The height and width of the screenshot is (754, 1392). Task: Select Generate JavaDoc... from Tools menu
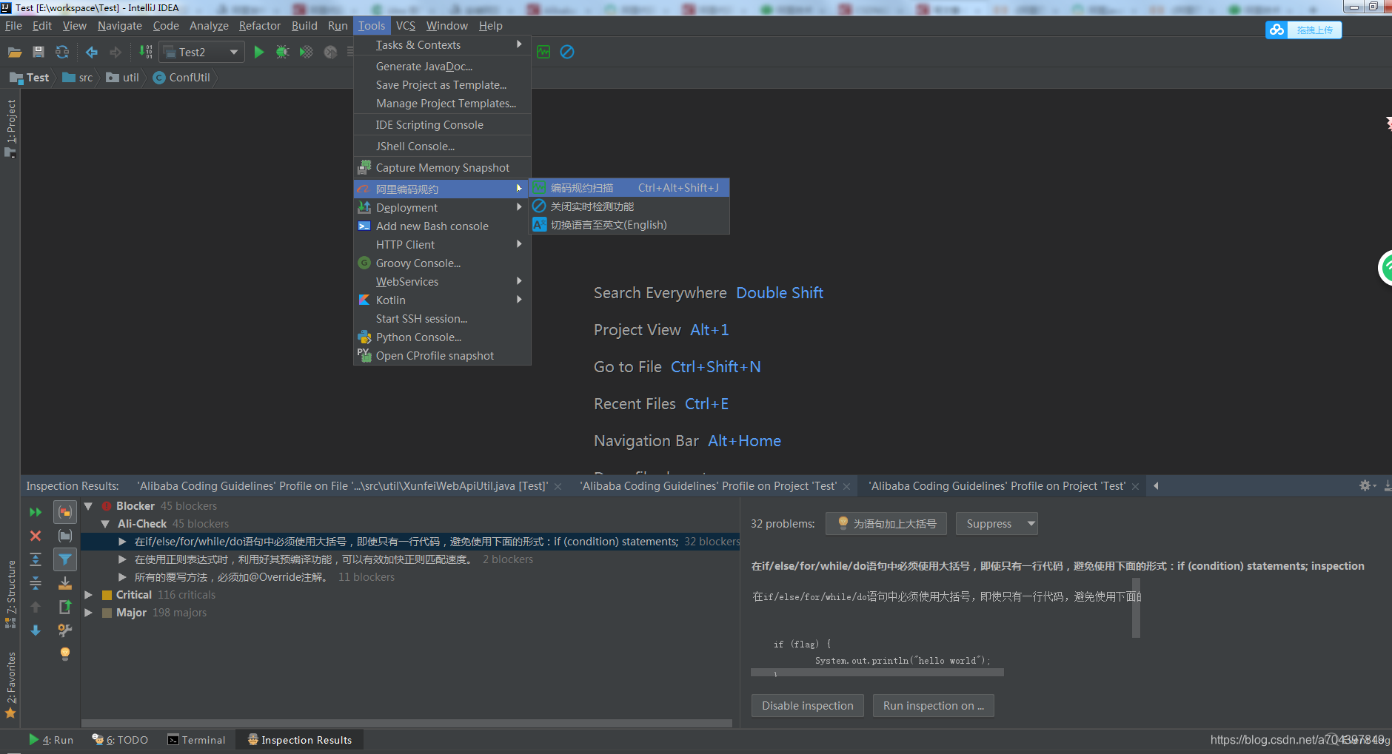point(442,67)
